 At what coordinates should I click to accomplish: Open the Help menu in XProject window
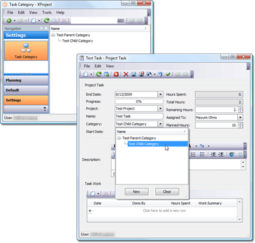60,13
